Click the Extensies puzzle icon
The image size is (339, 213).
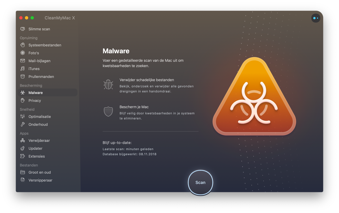(x=23, y=156)
